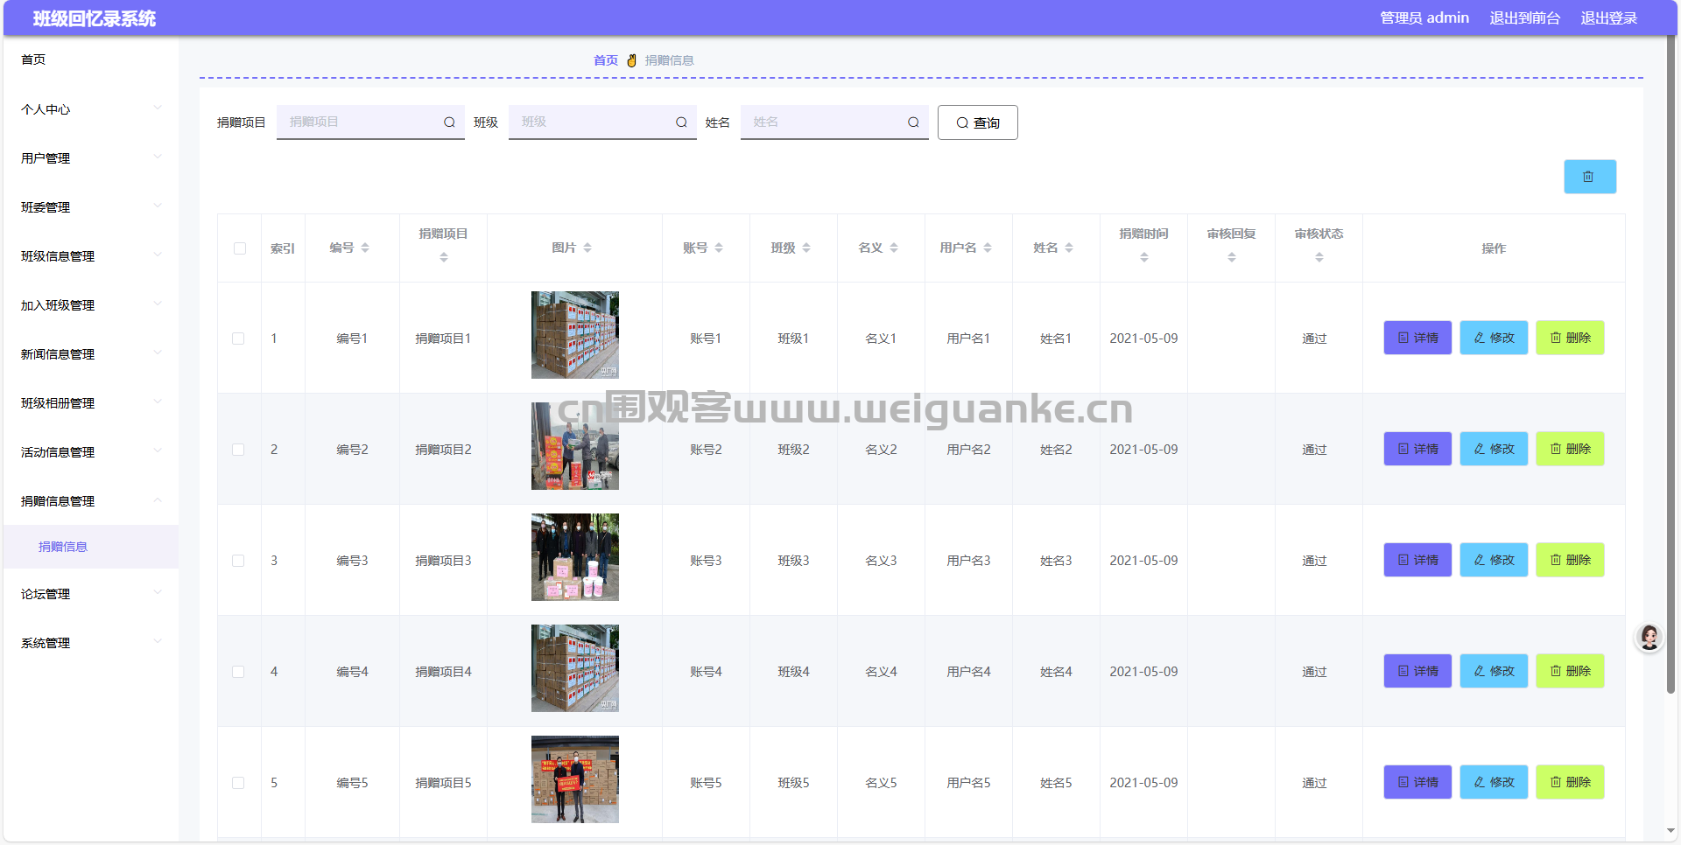The image size is (1681, 845).
Task: Open the 捐赠项目1 row image thumbnail
Action: point(575,335)
